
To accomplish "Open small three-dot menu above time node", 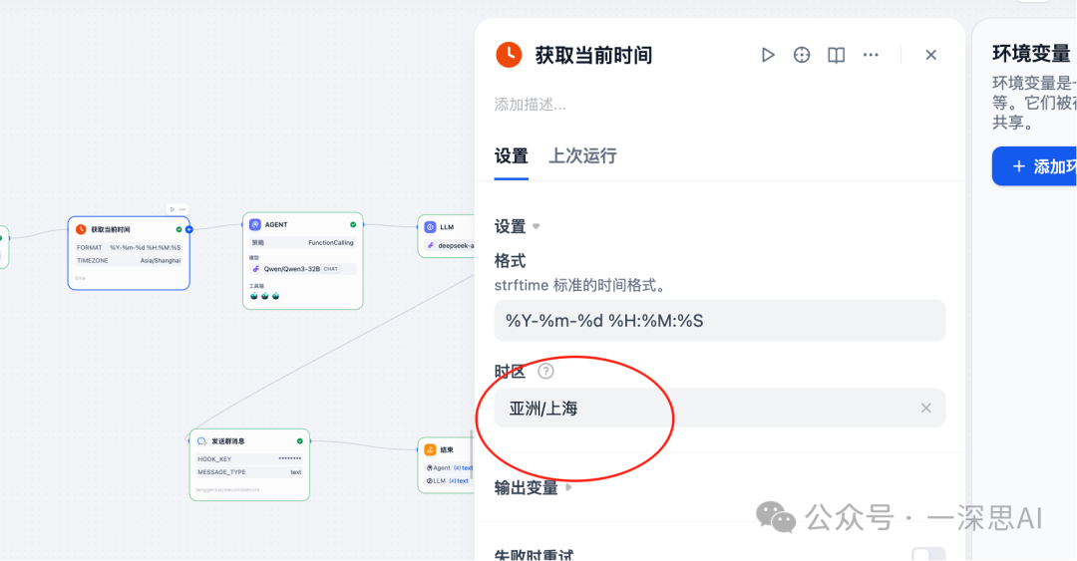I will [182, 209].
